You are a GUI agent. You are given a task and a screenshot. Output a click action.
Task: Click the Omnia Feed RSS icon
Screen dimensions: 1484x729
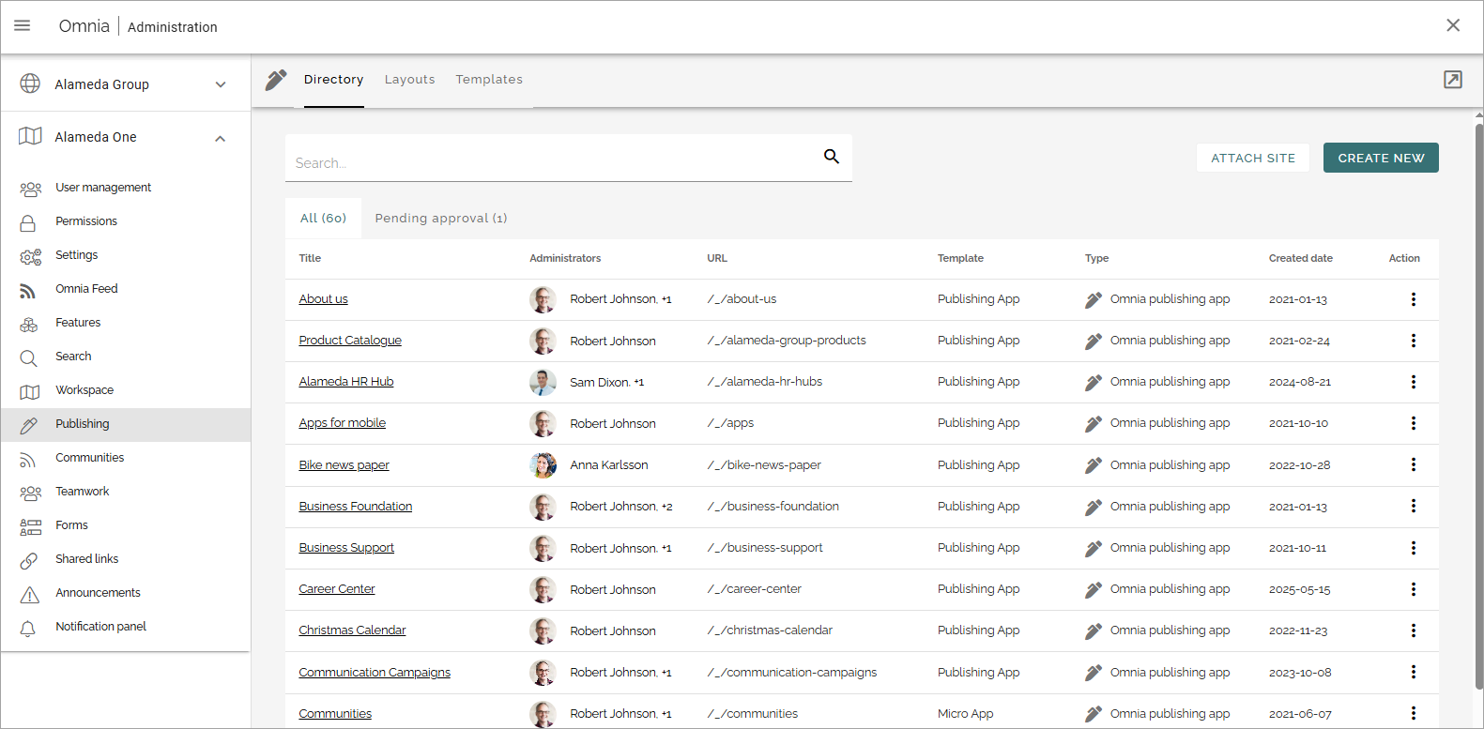pos(28,290)
